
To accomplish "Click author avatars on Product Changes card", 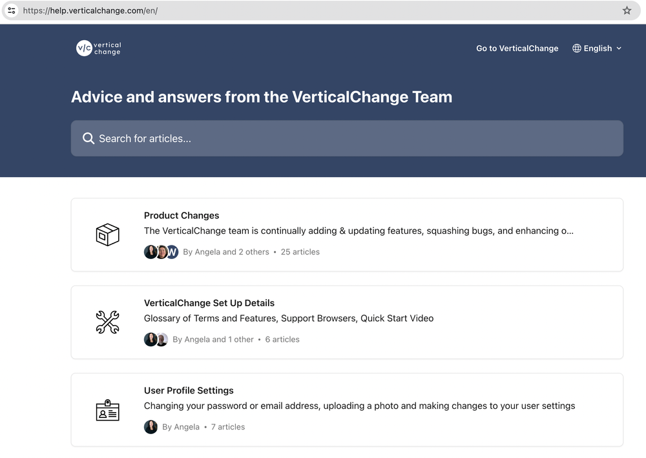I will [161, 252].
